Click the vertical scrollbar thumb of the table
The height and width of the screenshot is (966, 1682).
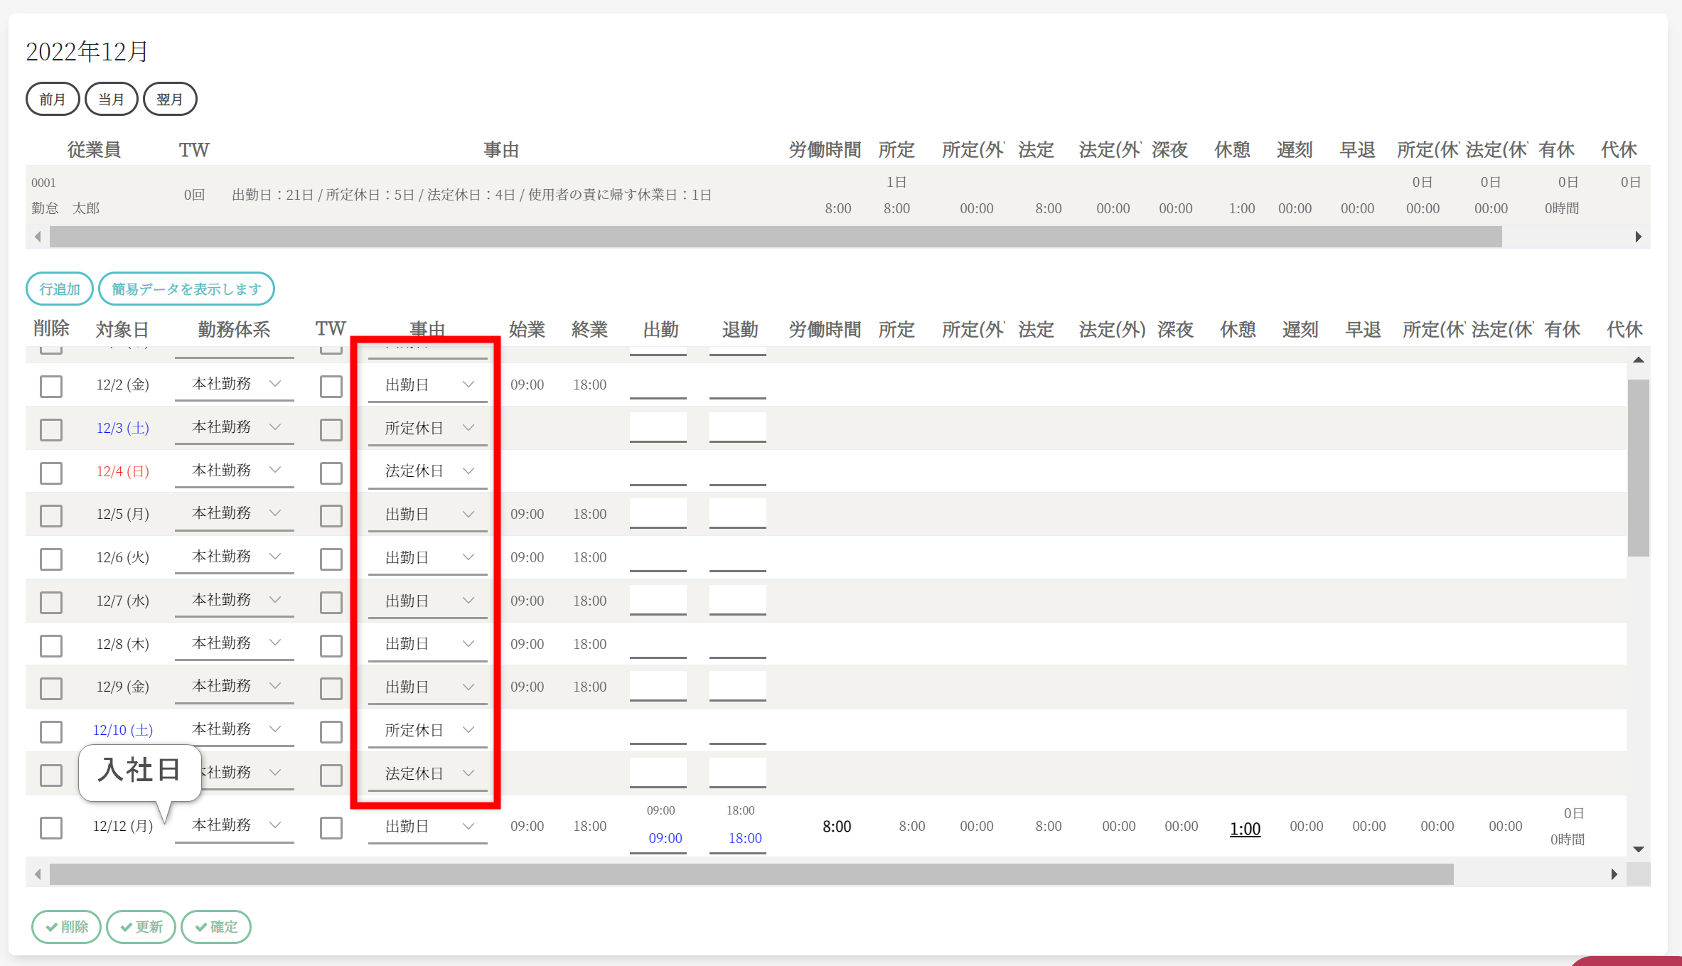[x=1638, y=467]
